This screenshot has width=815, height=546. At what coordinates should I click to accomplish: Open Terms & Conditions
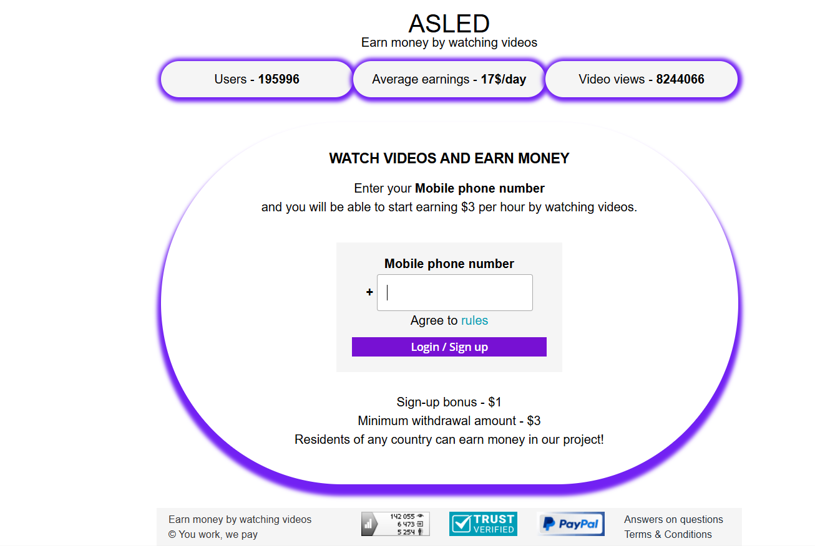[x=668, y=534]
